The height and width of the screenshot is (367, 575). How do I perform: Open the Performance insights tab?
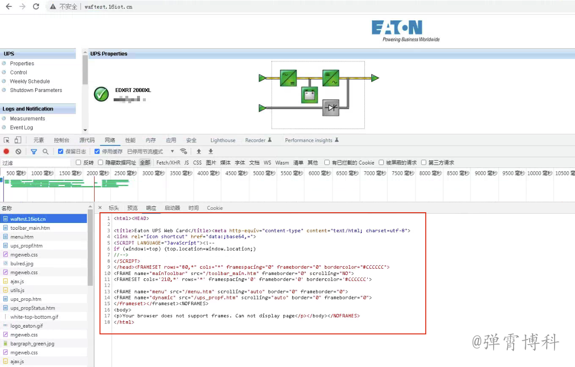coord(312,140)
